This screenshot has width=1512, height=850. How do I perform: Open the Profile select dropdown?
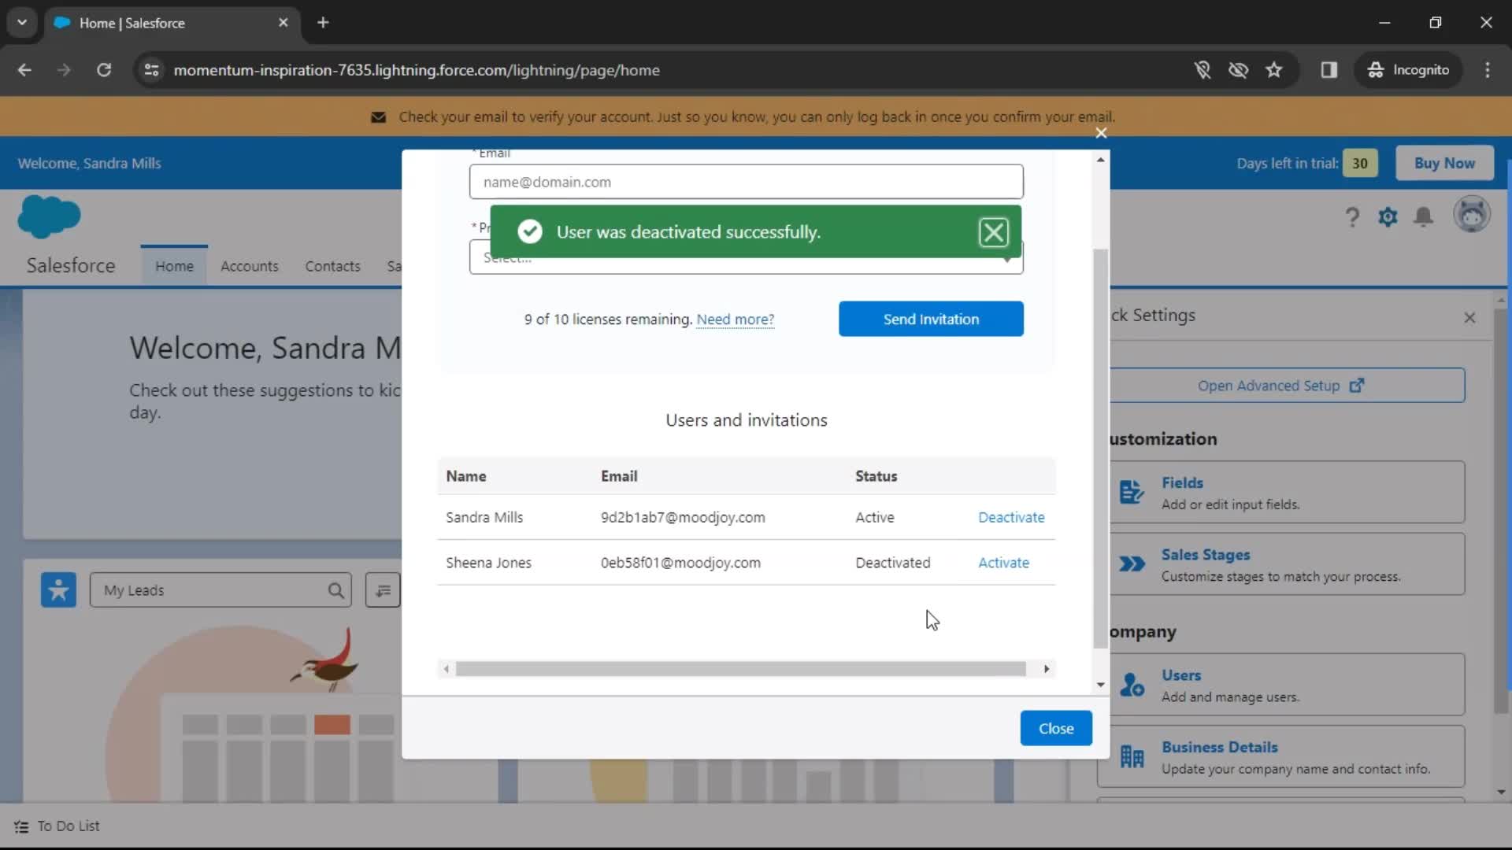click(x=746, y=257)
